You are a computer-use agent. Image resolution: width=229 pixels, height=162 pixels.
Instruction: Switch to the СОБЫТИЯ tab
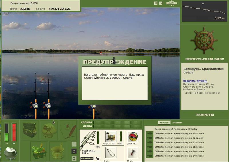click(177, 123)
